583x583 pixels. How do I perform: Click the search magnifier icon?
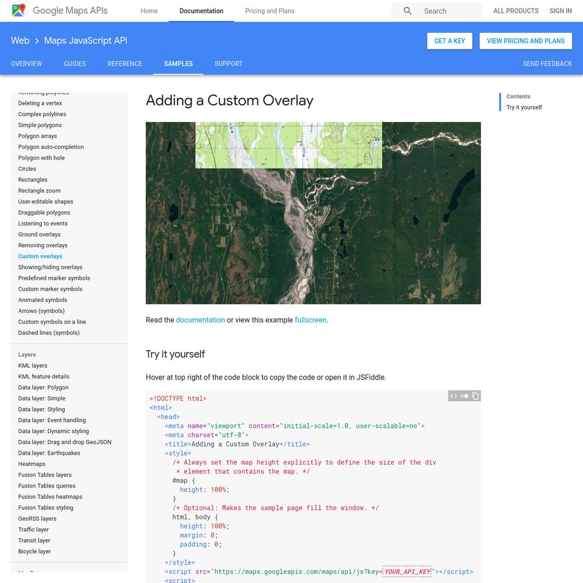point(408,10)
